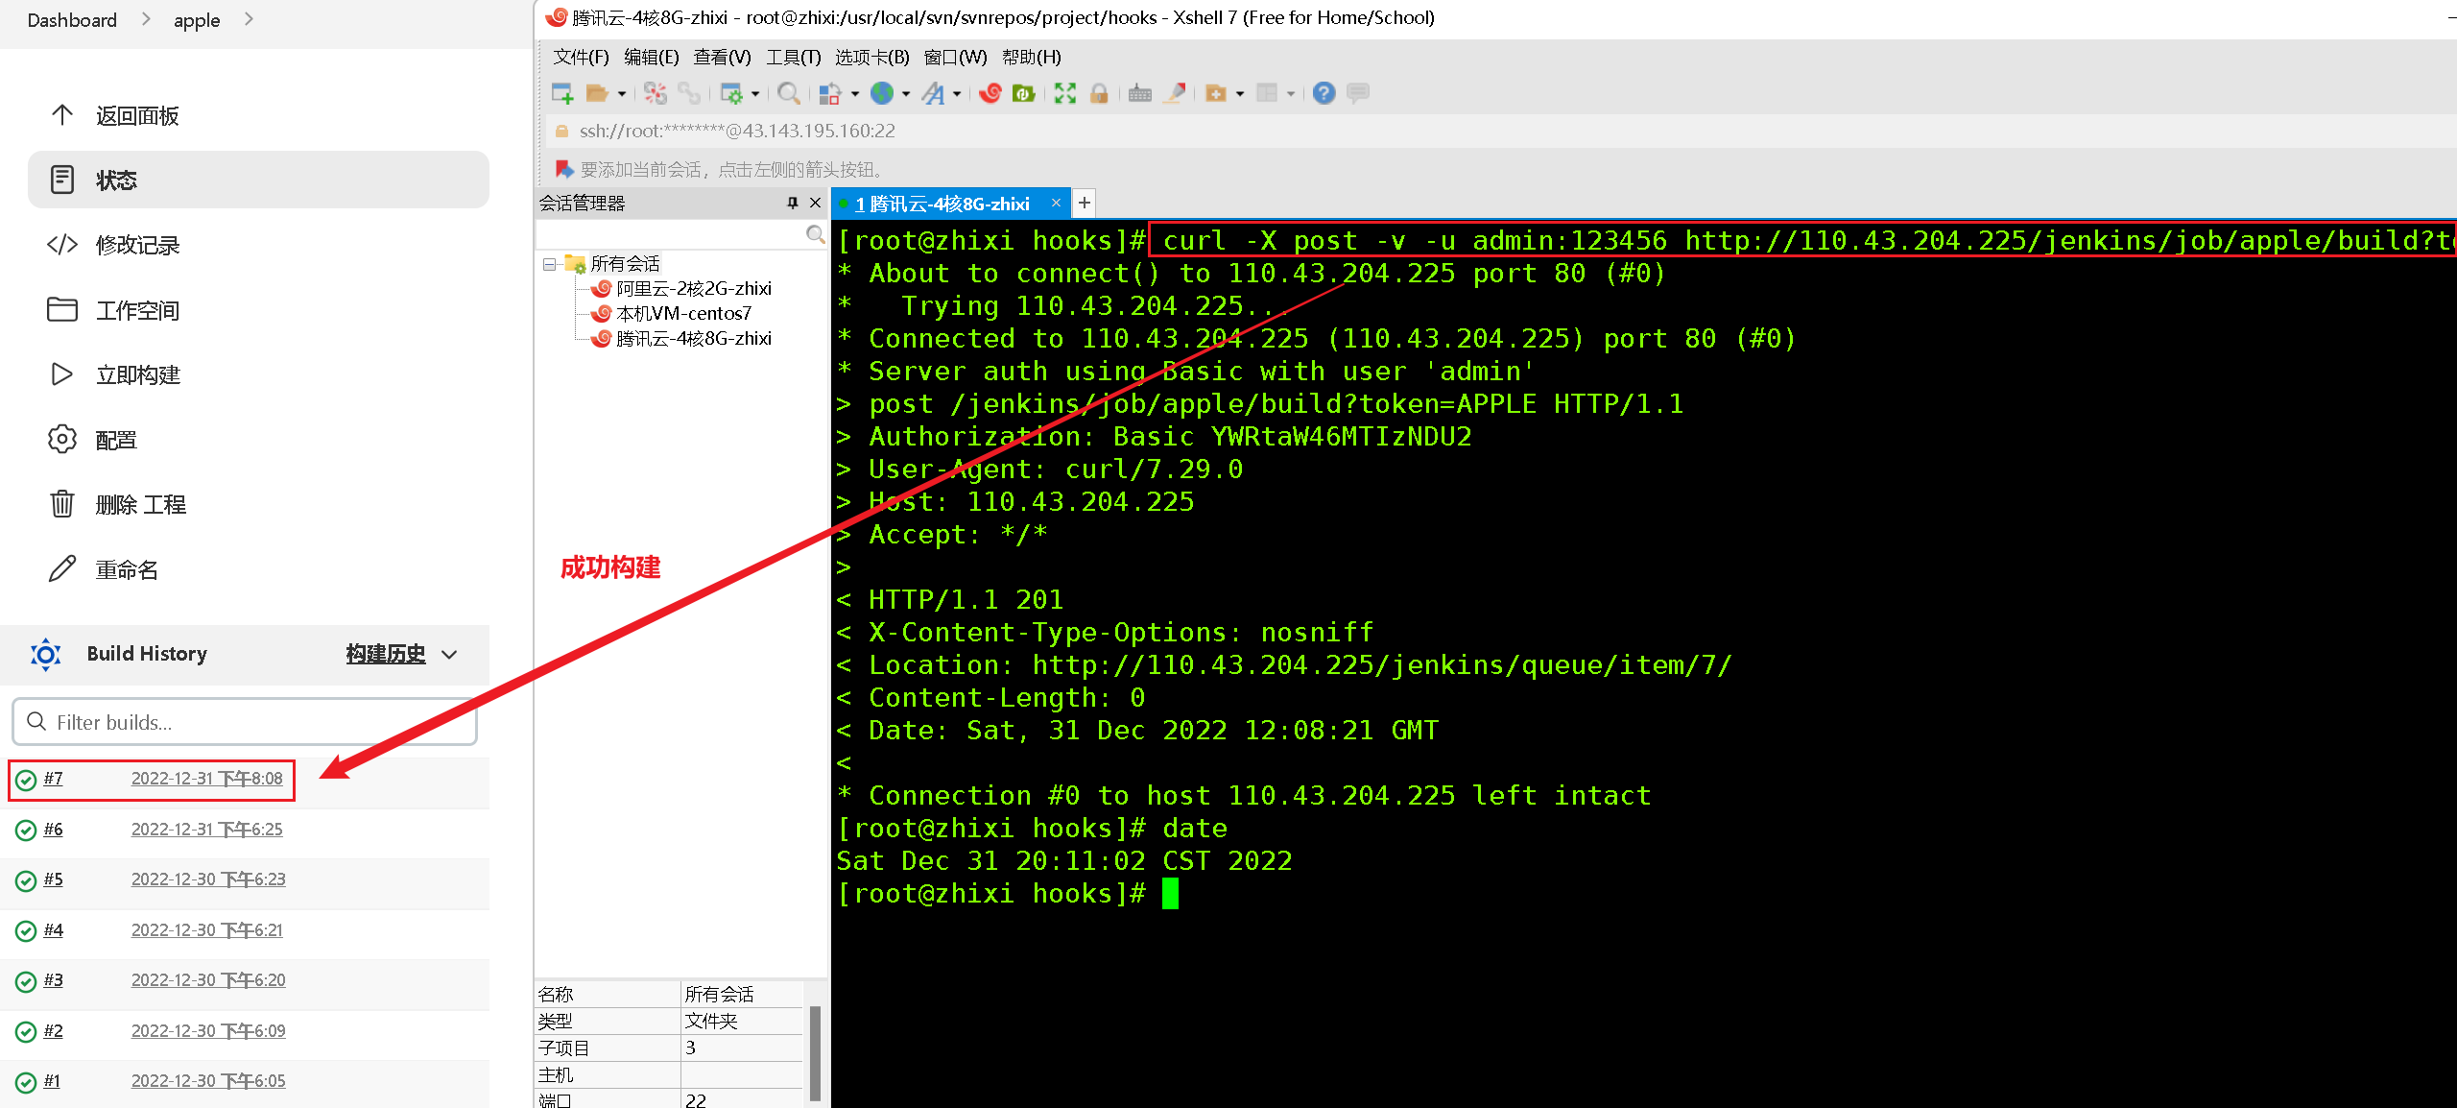2457x1108 pixels.
Task: Open the 选项卡(B) menu
Action: [871, 57]
